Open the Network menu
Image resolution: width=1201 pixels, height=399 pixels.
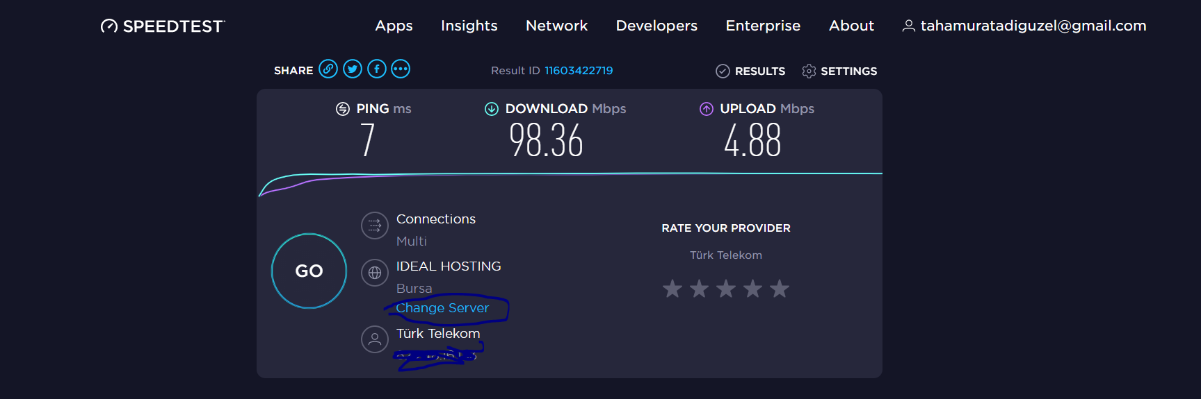pos(556,26)
